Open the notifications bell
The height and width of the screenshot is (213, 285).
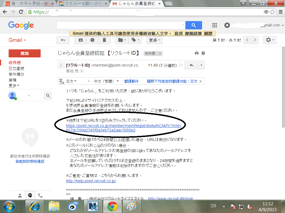(x=227, y=25)
